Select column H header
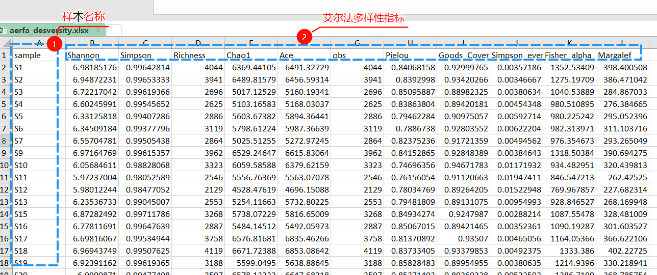This screenshot has width=657, height=275. pos(410,43)
